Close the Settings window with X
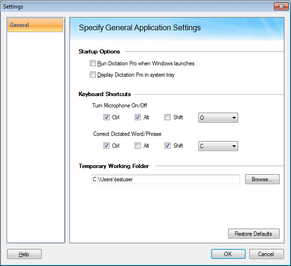291x266 pixels. pos(281,7)
